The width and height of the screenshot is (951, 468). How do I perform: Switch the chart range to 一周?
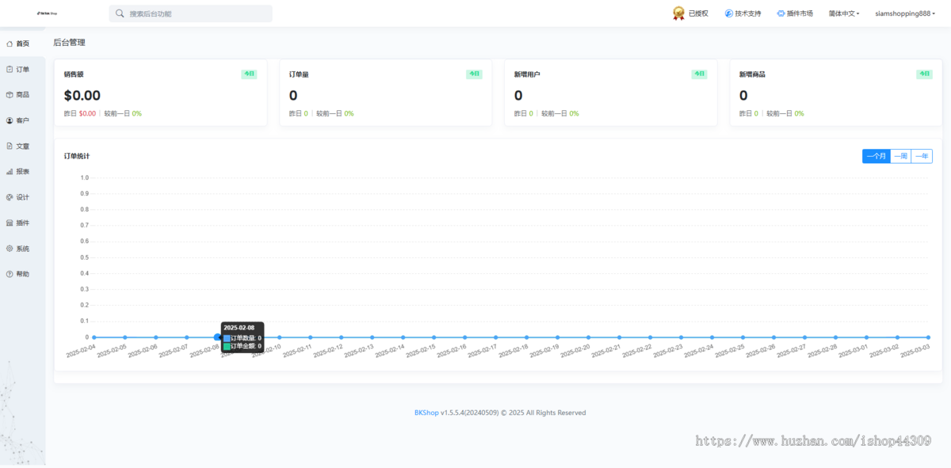point(901,157)
